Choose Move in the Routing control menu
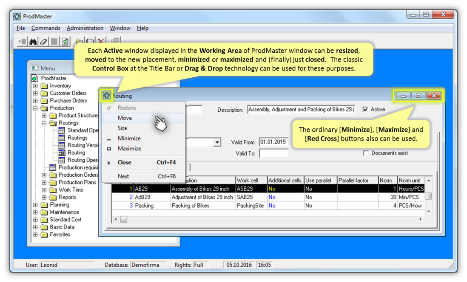The image size is (467, 282). 144,118
